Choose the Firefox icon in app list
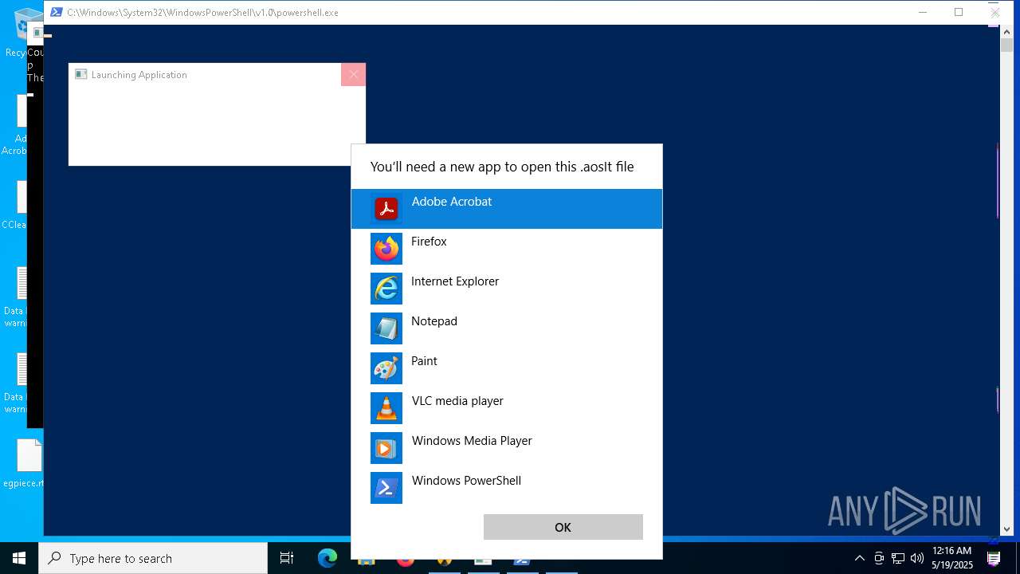Screen dimensions: 1020x574 coord(386,249)
